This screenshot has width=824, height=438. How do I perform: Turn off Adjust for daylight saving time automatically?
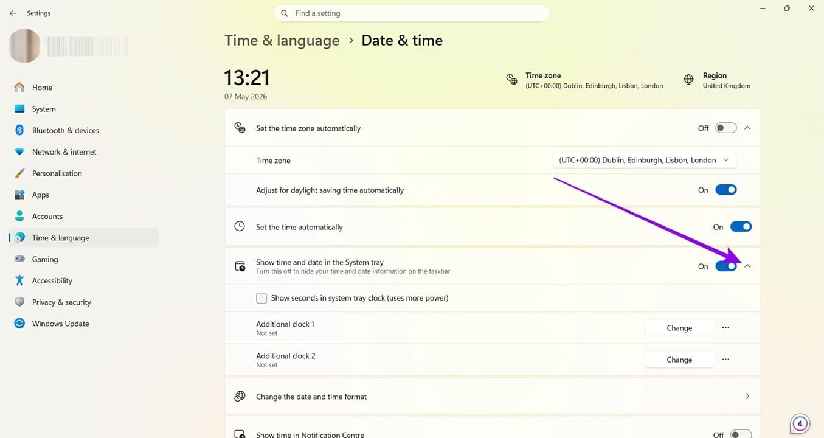[726, 190]
